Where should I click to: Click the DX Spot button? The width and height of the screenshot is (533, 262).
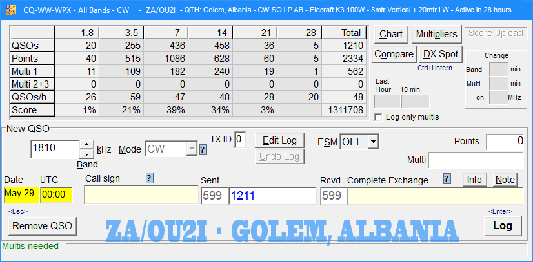(x=441, y=54)
